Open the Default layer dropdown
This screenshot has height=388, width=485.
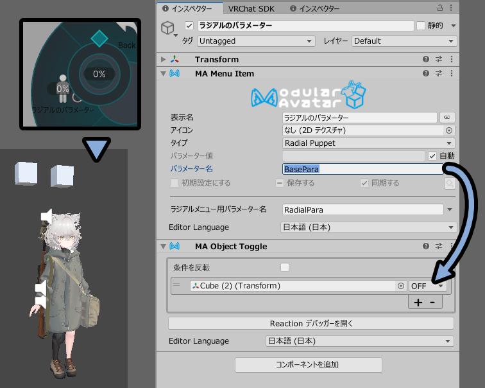pos(404,41)
